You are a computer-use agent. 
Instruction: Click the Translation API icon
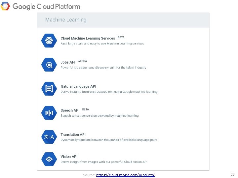49,137
